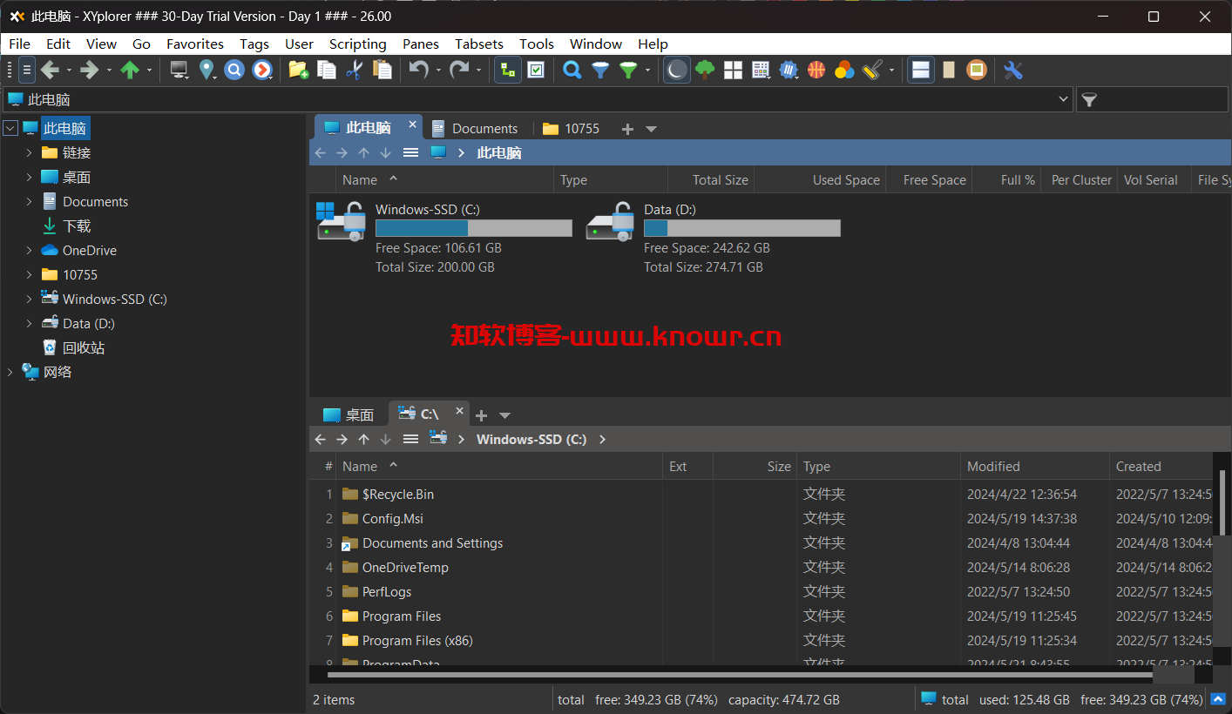The width and height of the screenshot is (1232, 714).
Task: Open Configuration with the wrench icon
Action: click(x=1012, y=71)
